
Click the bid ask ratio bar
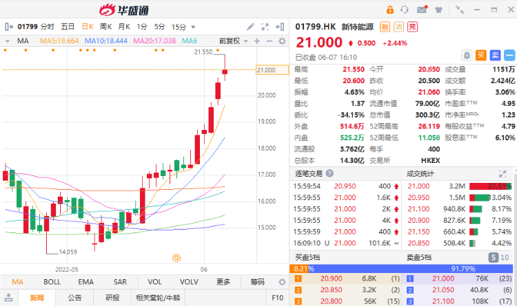[x=402, y=269]
